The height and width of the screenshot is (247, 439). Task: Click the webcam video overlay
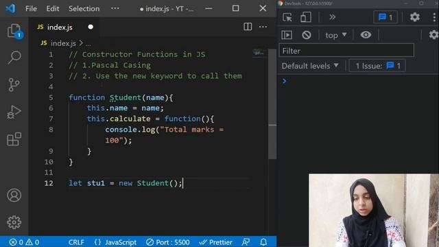click(x=374, y=211)
